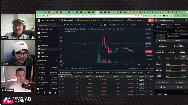This screenshot has width=188, height=105.
Task: Select the 5M price change period
Action: point(159,57)
